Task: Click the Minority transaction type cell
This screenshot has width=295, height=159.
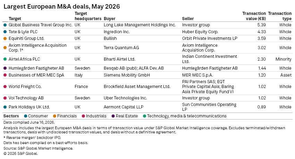Action: tap(283, 59)
